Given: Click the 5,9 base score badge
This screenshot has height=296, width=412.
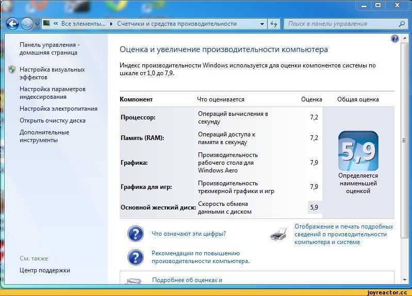Looking at the screenshot, I should point(358,151).
